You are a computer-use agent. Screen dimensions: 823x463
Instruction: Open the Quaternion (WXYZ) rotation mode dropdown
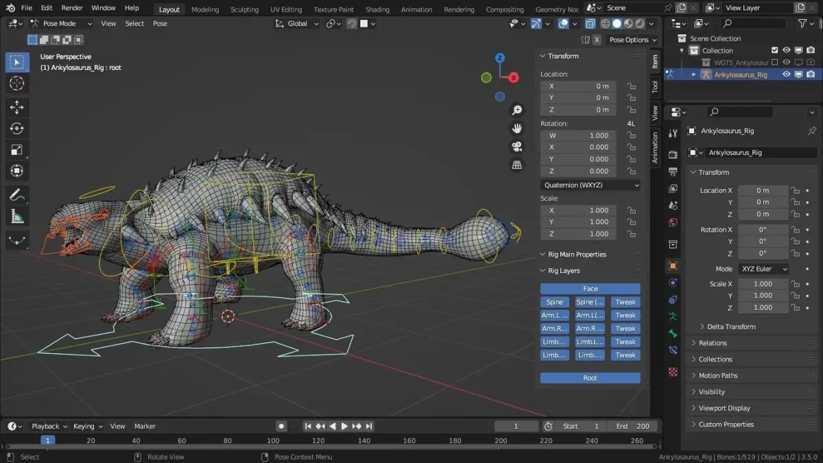coord(590,185)
